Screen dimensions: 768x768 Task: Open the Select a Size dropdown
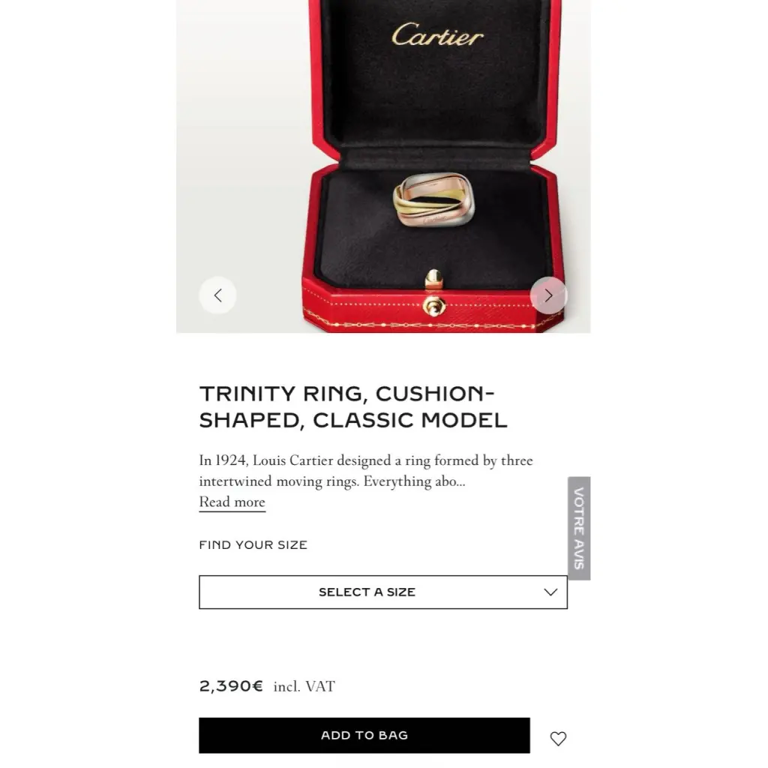383,592
